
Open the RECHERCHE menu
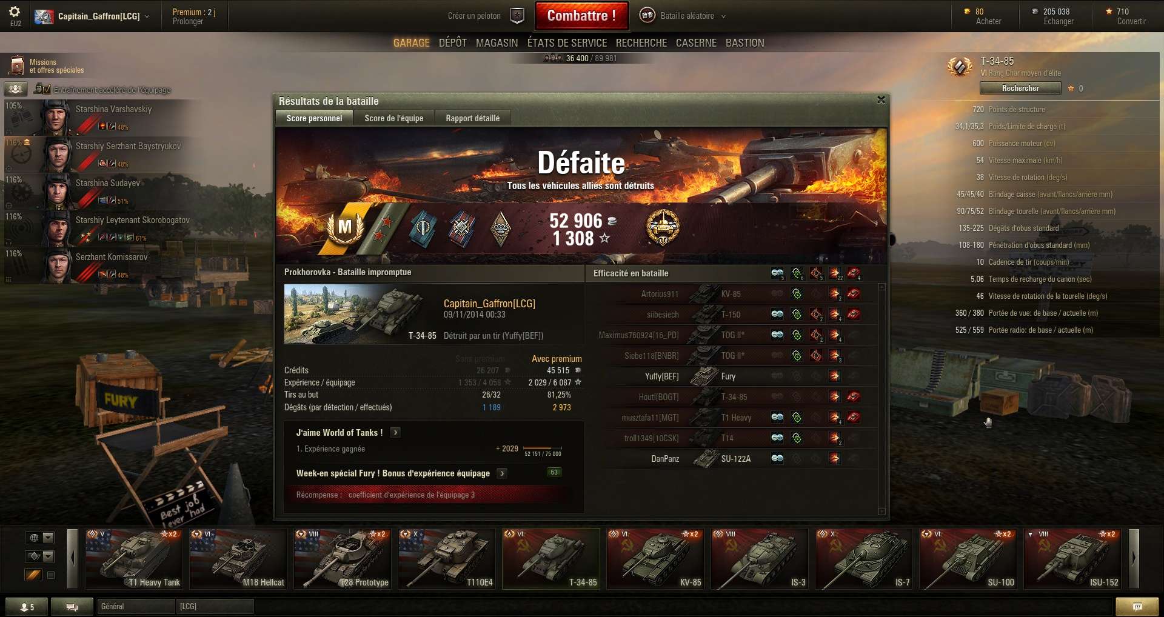641,43
